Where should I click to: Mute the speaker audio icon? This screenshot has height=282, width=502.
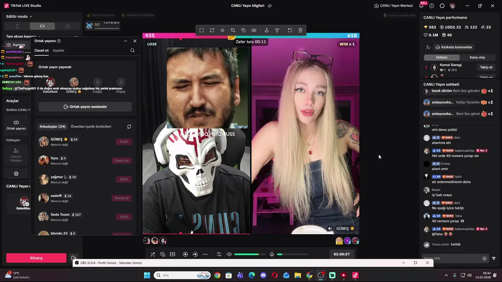(229, 254)
